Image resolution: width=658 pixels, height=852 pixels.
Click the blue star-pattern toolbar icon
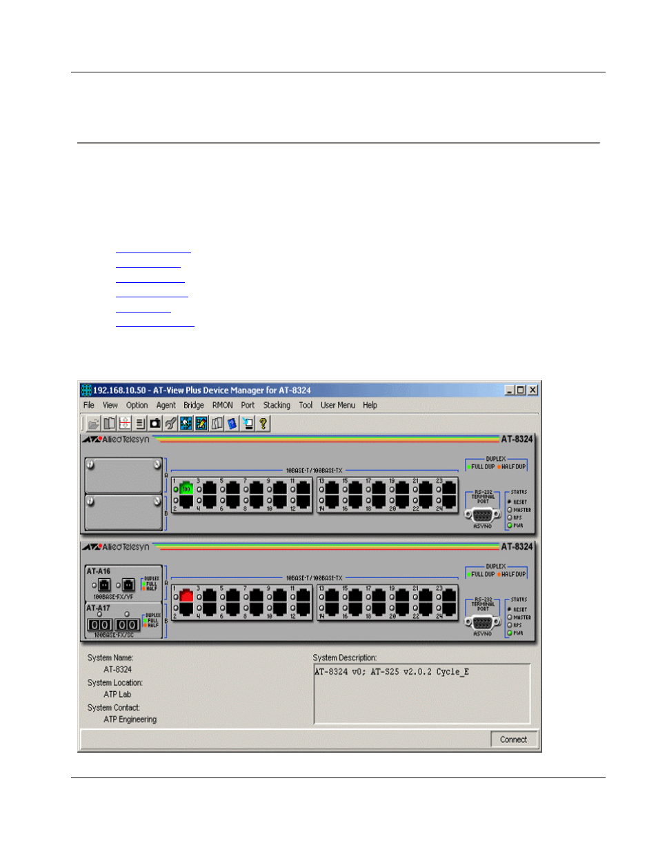(186, 424)
